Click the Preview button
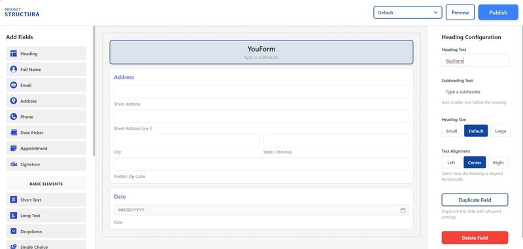 [460, 12]
